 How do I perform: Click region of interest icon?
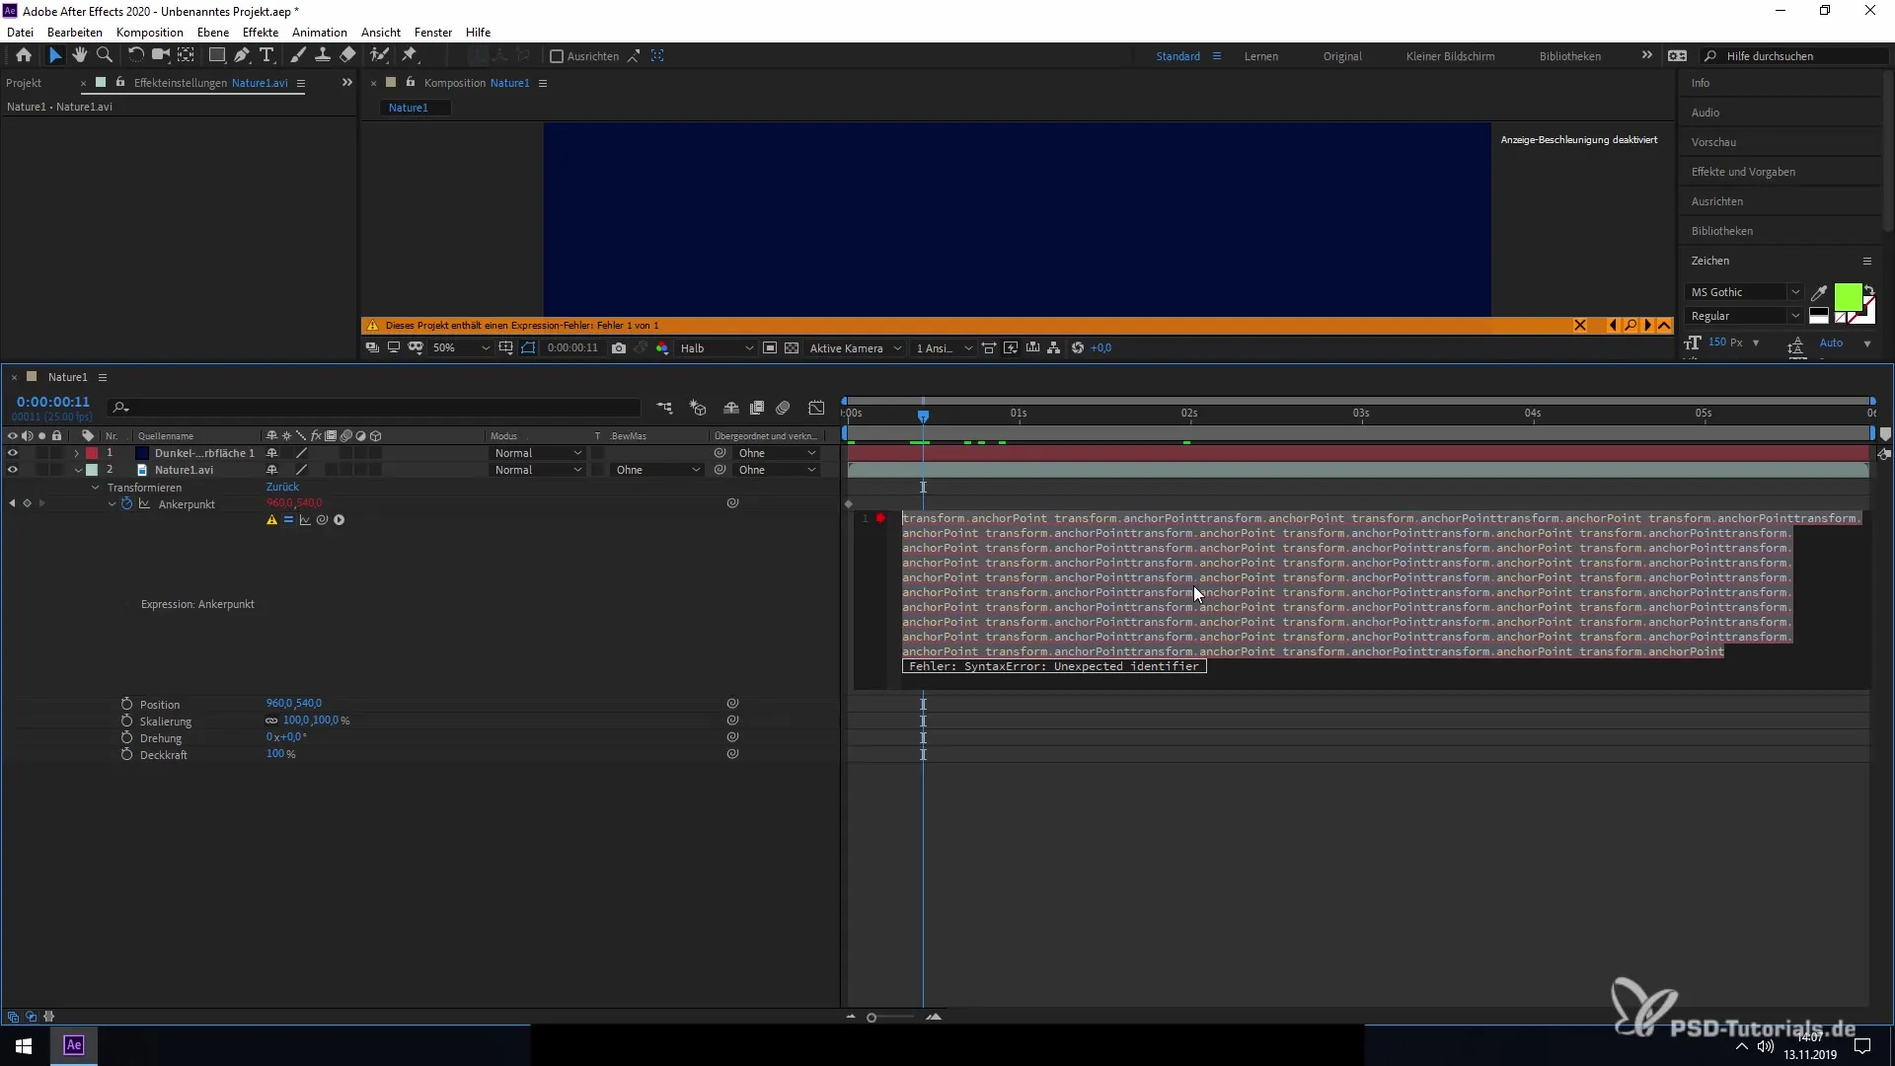pos(770,348)
